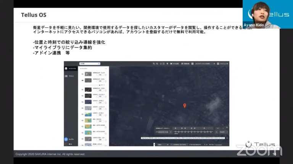Open the grid apps icon next to My Tools

click(218, 64)
